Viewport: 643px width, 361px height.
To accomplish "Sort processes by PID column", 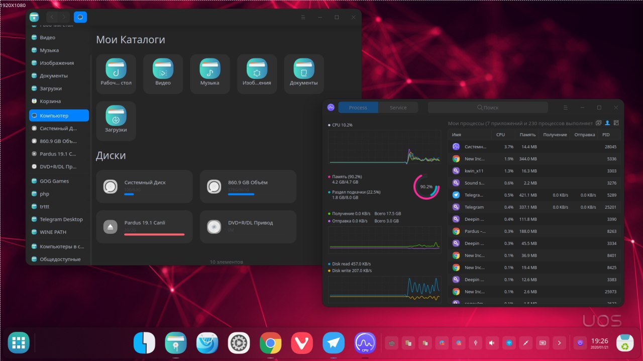I will [609, 135].
